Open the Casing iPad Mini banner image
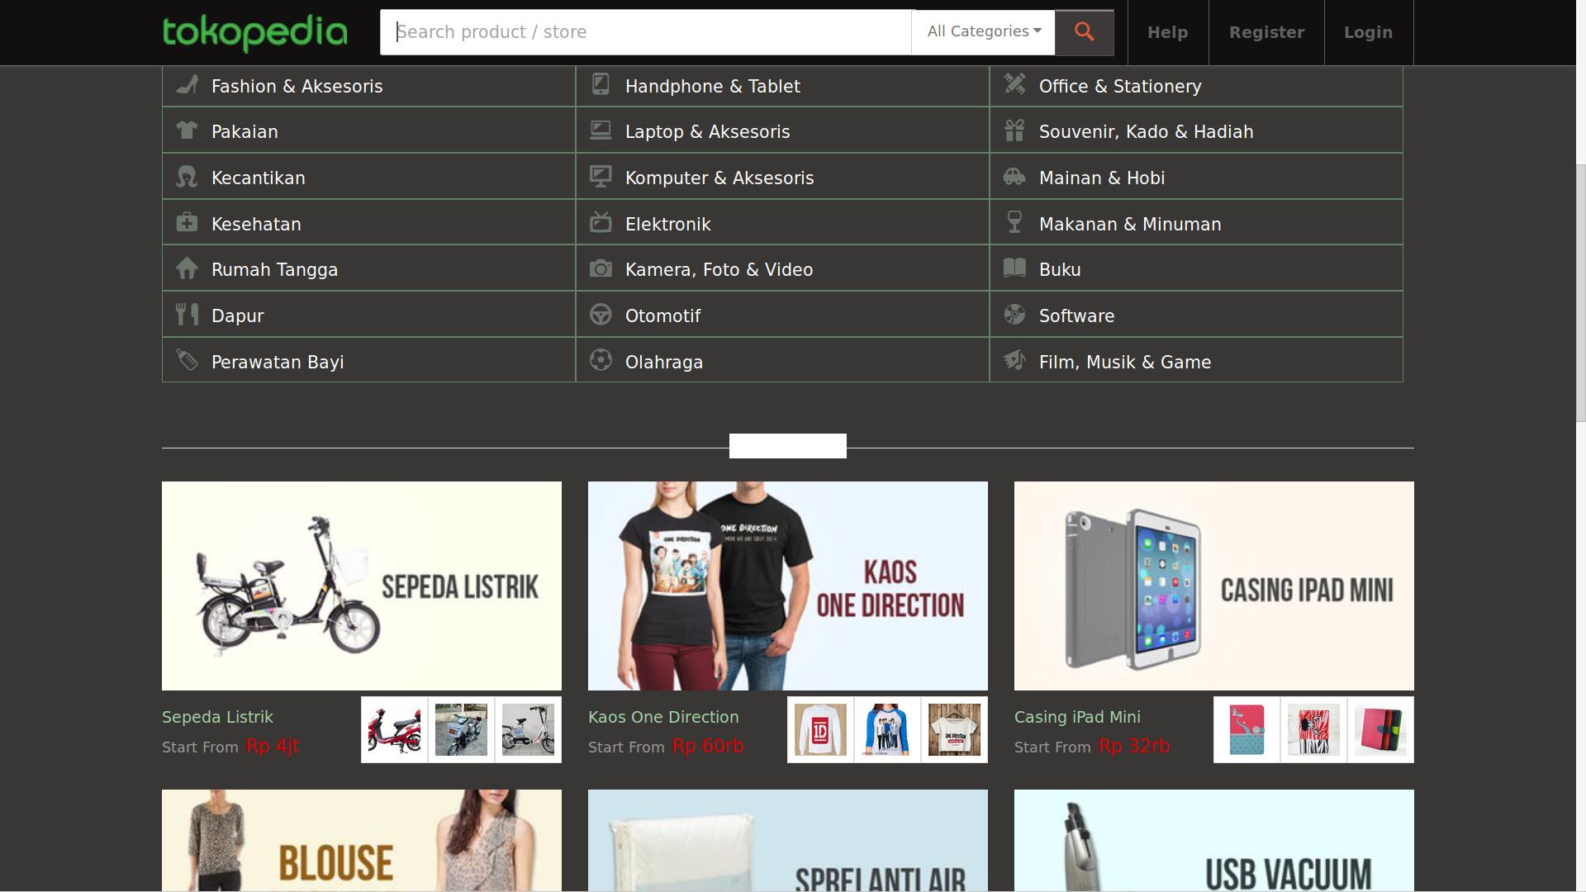The image size is (1586, 892). 1214,586
